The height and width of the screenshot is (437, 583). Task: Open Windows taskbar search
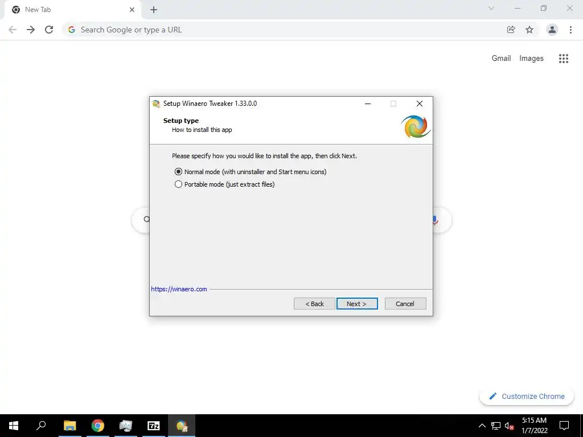point(41,426)
